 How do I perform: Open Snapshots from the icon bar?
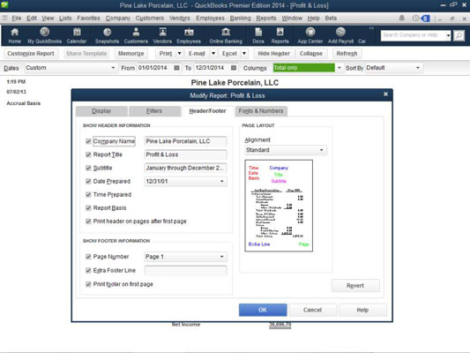tap(107, 35)
